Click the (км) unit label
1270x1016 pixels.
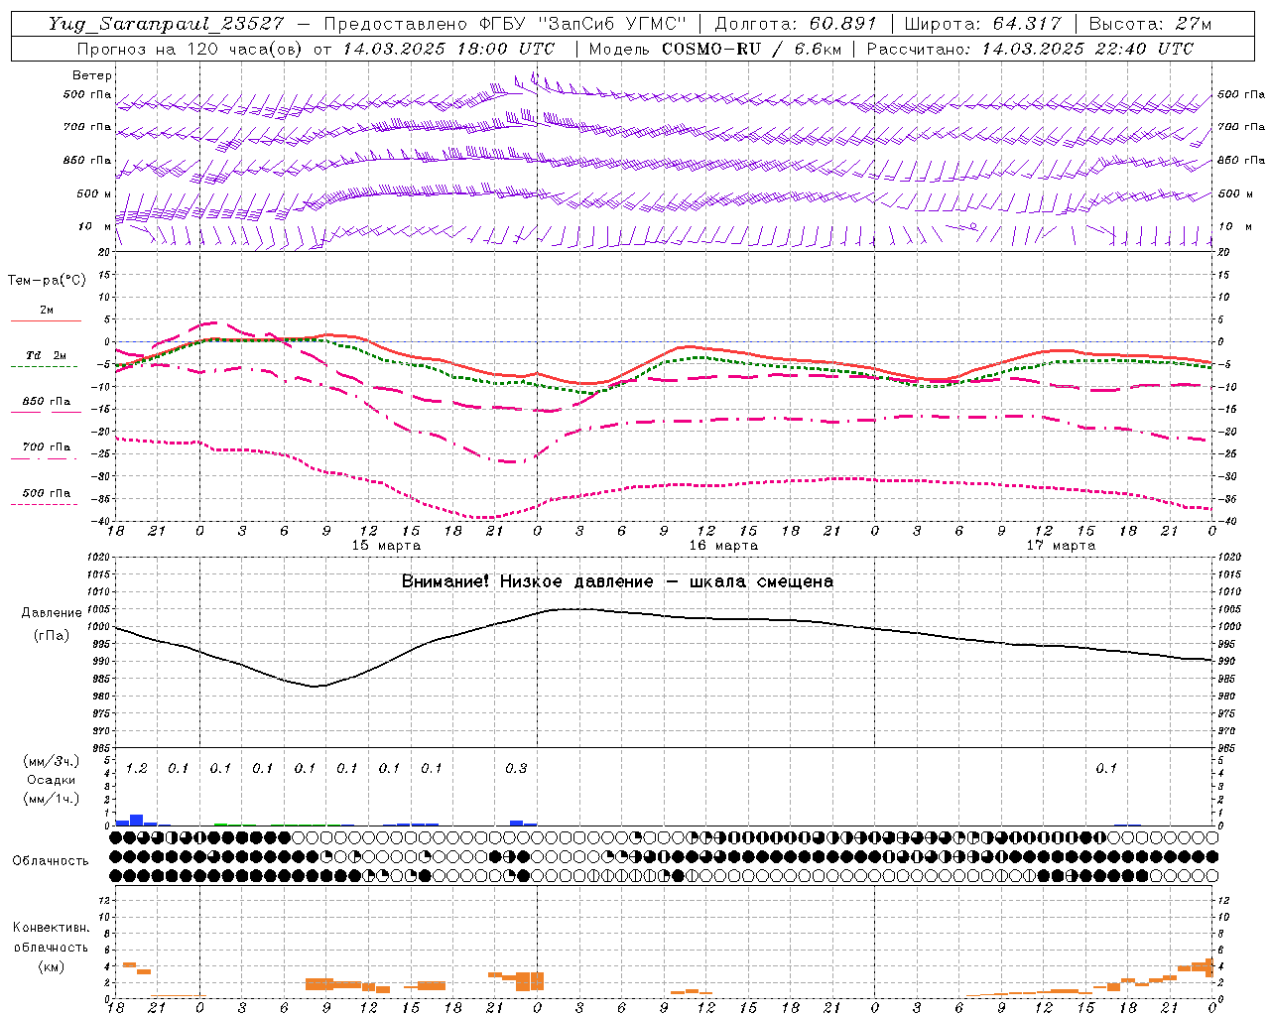point(52,966)
